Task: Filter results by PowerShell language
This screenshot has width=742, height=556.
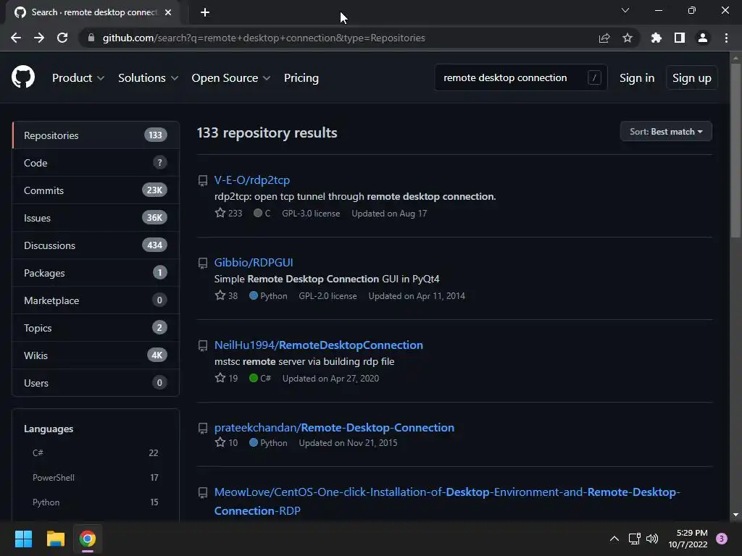Action: coord(95,478)
